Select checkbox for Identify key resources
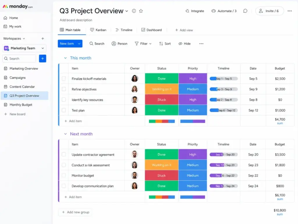Viewport: 298px width, 224px height. [64, 100]
